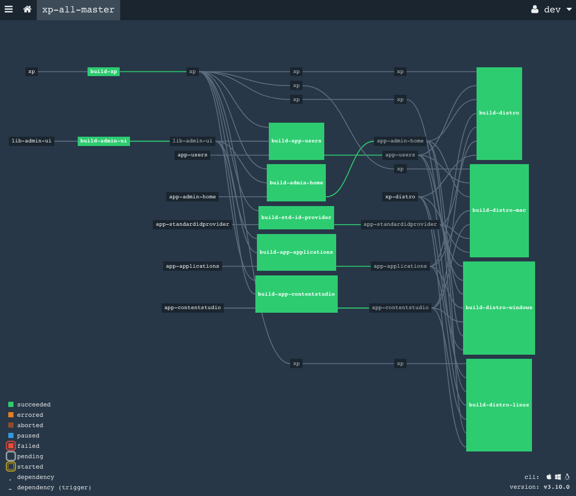Click the brown aborted legend swatch
Image resolution: width=576 pixels, height=496 pixels.
click(x=11, y=425)
